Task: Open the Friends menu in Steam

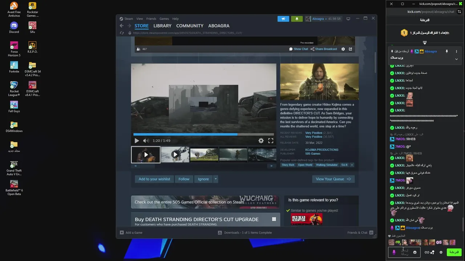Action: click(151, 19)
